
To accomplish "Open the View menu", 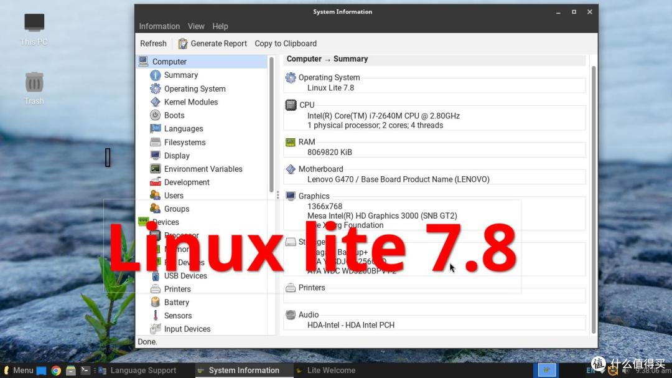I will coord(196,26).
